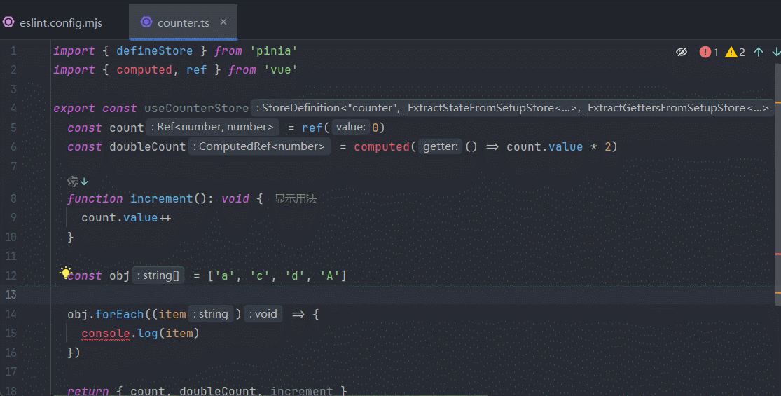Click line number 13 in the gutter
Viewport: 781px width, 396px height.
[11, 295]
